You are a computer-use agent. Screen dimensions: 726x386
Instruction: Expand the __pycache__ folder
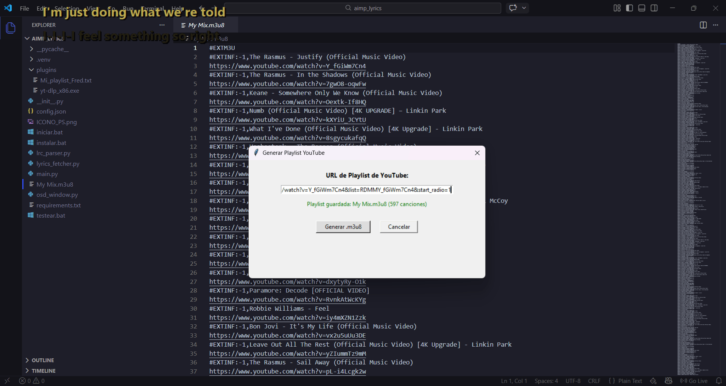click(x=52, y=49)
